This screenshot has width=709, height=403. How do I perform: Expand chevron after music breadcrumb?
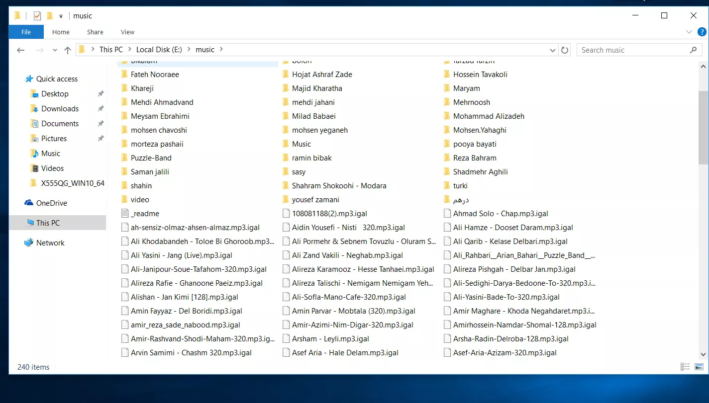pos(221,50)
